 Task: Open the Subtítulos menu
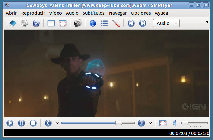(93, 13)
